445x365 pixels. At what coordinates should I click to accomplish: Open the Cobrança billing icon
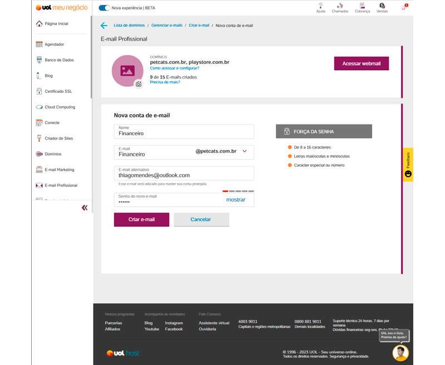point(362,8)
